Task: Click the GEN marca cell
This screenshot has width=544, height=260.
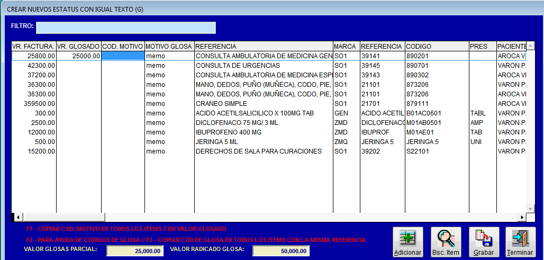Action: 347,113
